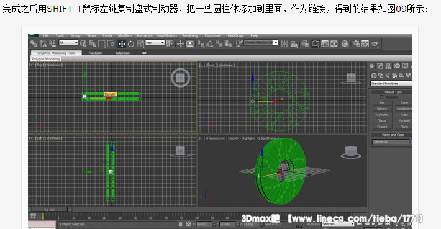Open the Graph Editors menu

click(x=166, y=35)
